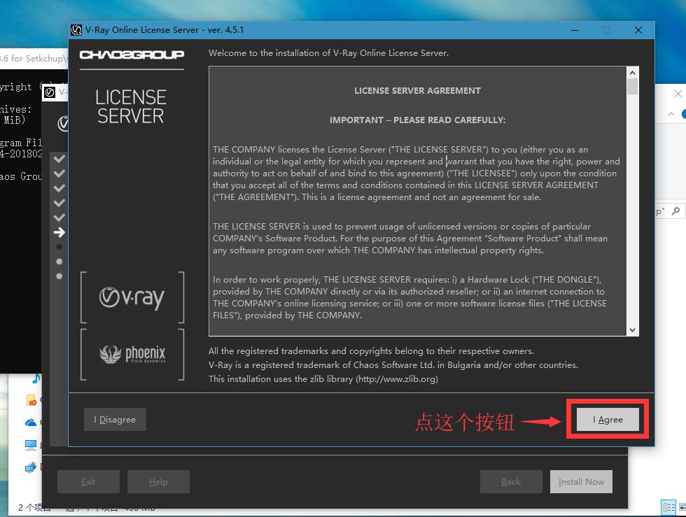Click the Chaos Software trademark notice line
This screenshot has width=686, height=517.
tap(393, 364)
